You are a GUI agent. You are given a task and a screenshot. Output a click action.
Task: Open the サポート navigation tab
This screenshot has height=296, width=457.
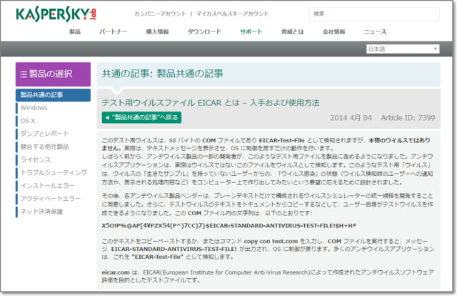coord(251,32)
